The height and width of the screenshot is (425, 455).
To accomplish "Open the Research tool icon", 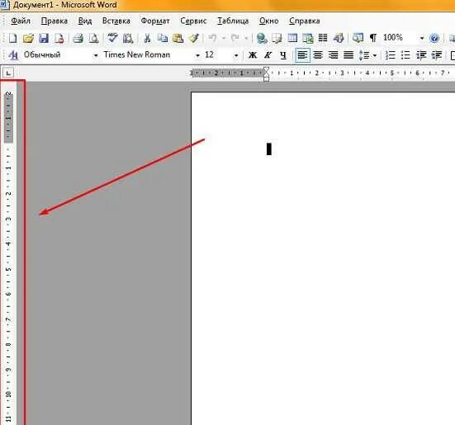I will [128, 38].
